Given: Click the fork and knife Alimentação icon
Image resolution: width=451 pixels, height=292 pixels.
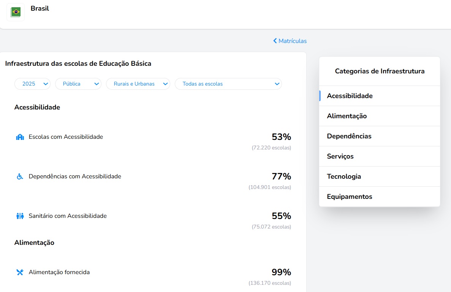Looking at the screenshot, I should coord(20,272).
